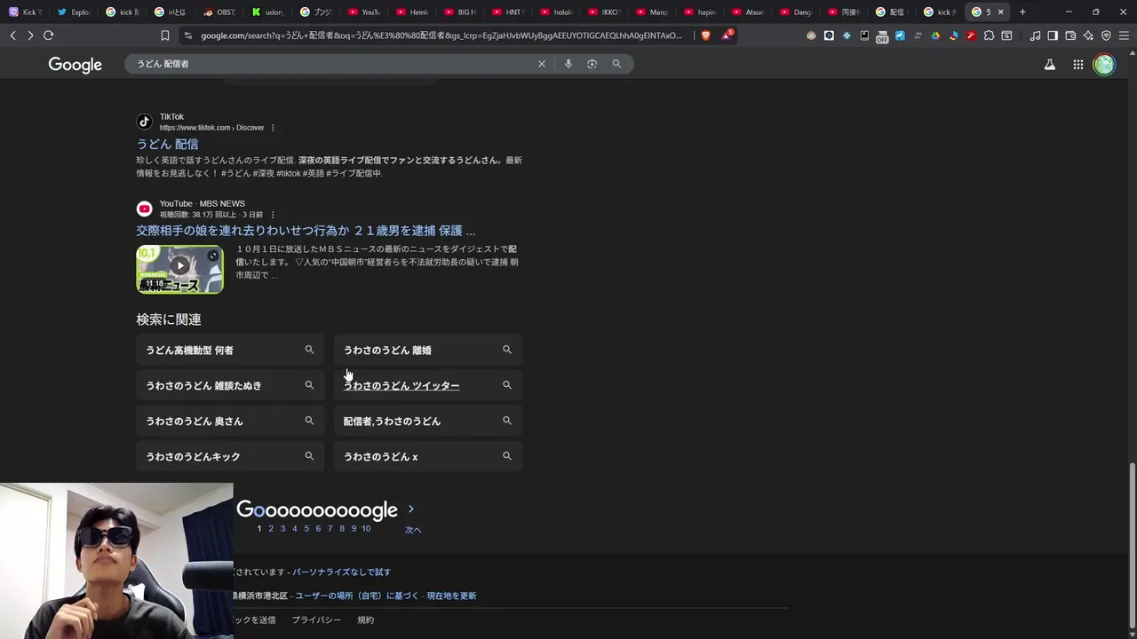Play the MBS news video thumbnail
1137x639 pixels.
[179, 269]
